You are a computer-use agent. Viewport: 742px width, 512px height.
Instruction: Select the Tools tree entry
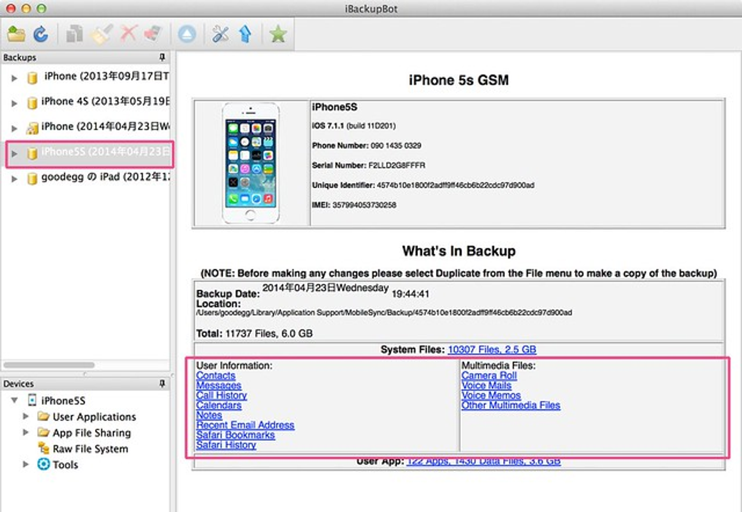point(65,464)
